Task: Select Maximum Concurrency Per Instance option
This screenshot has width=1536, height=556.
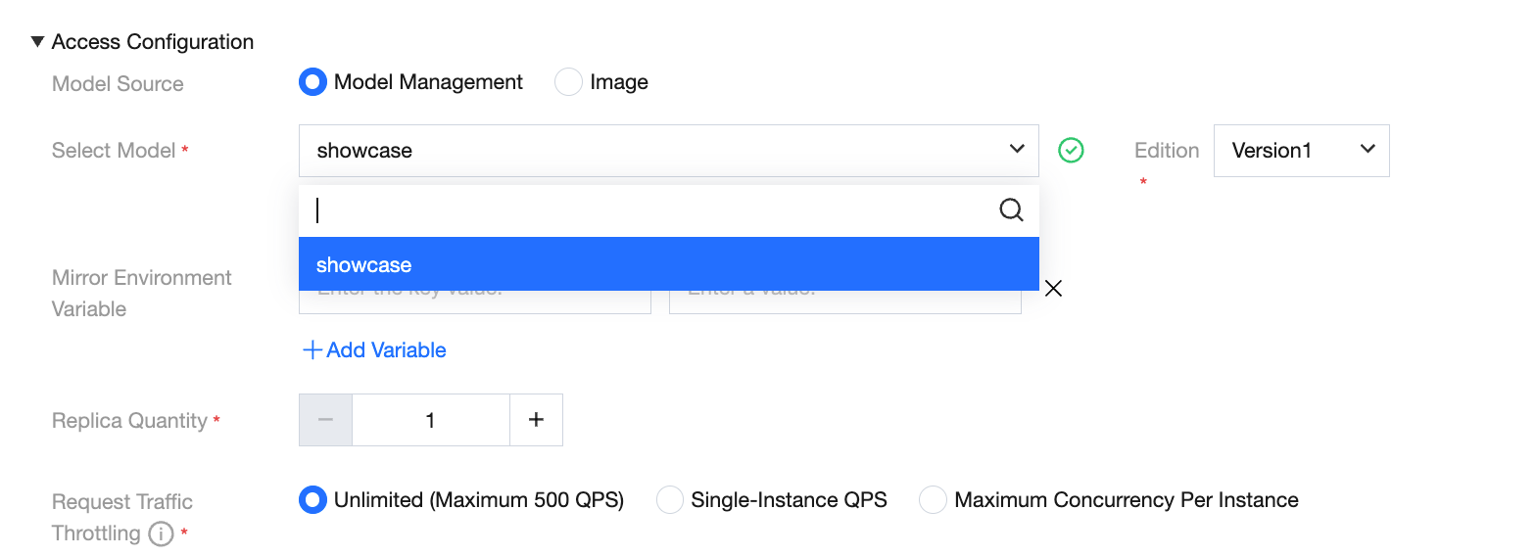Action: [933, 500]
